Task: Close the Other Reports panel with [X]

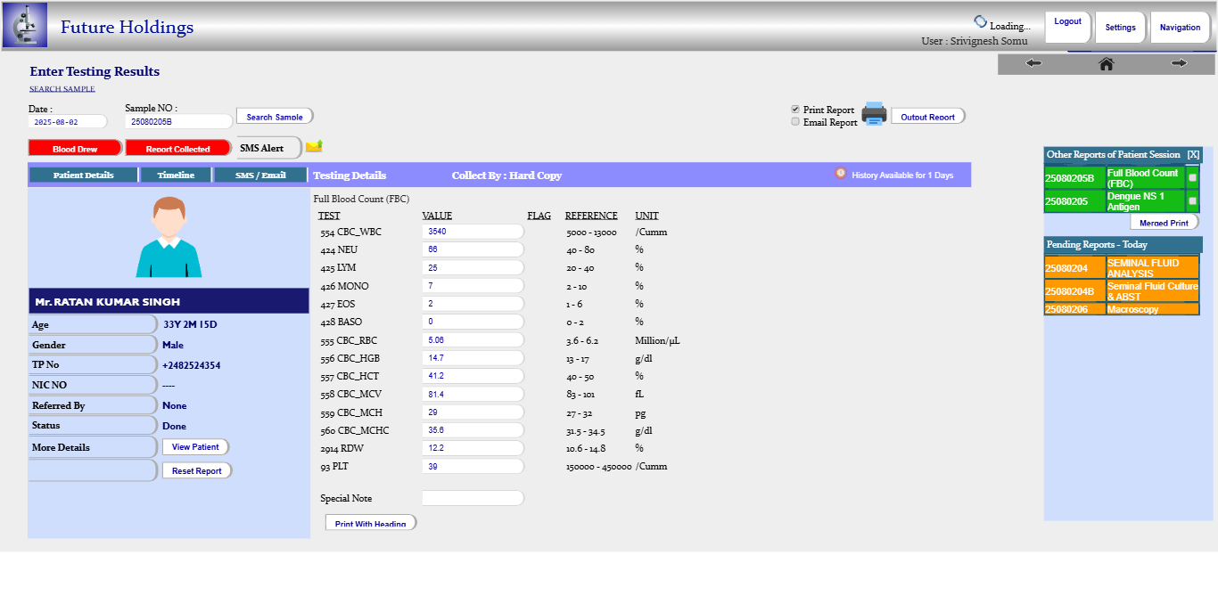Action: tap(1193, 155)
